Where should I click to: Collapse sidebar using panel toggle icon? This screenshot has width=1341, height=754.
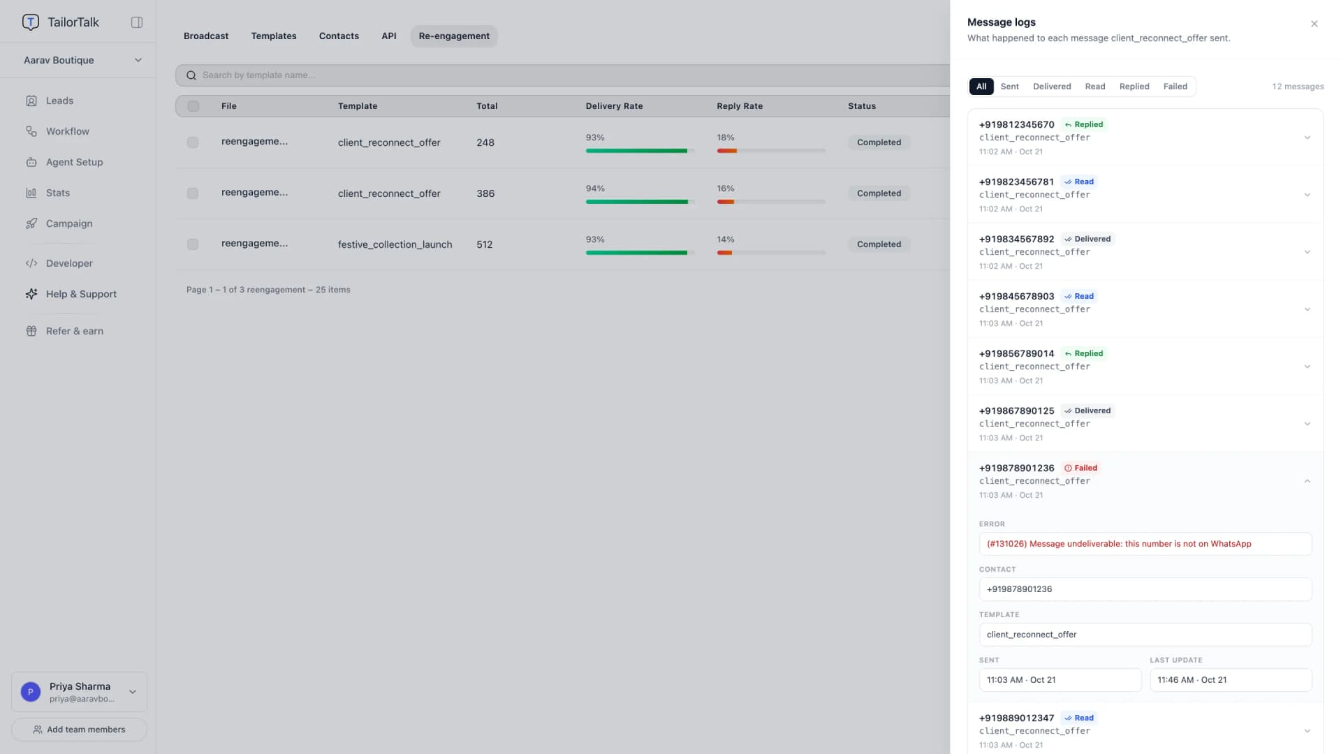(137, 22)
